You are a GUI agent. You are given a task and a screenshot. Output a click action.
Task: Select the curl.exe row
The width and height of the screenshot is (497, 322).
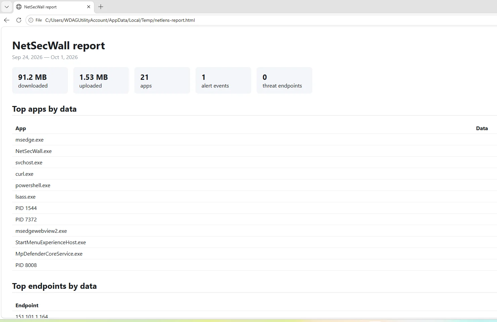click(255, 174)
